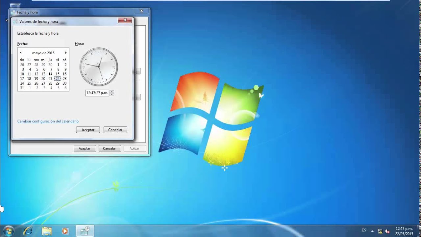Open the volume tray icon
Image resolution: width=421 pixels, height=237 pixels.
click(x=387, y=231)
